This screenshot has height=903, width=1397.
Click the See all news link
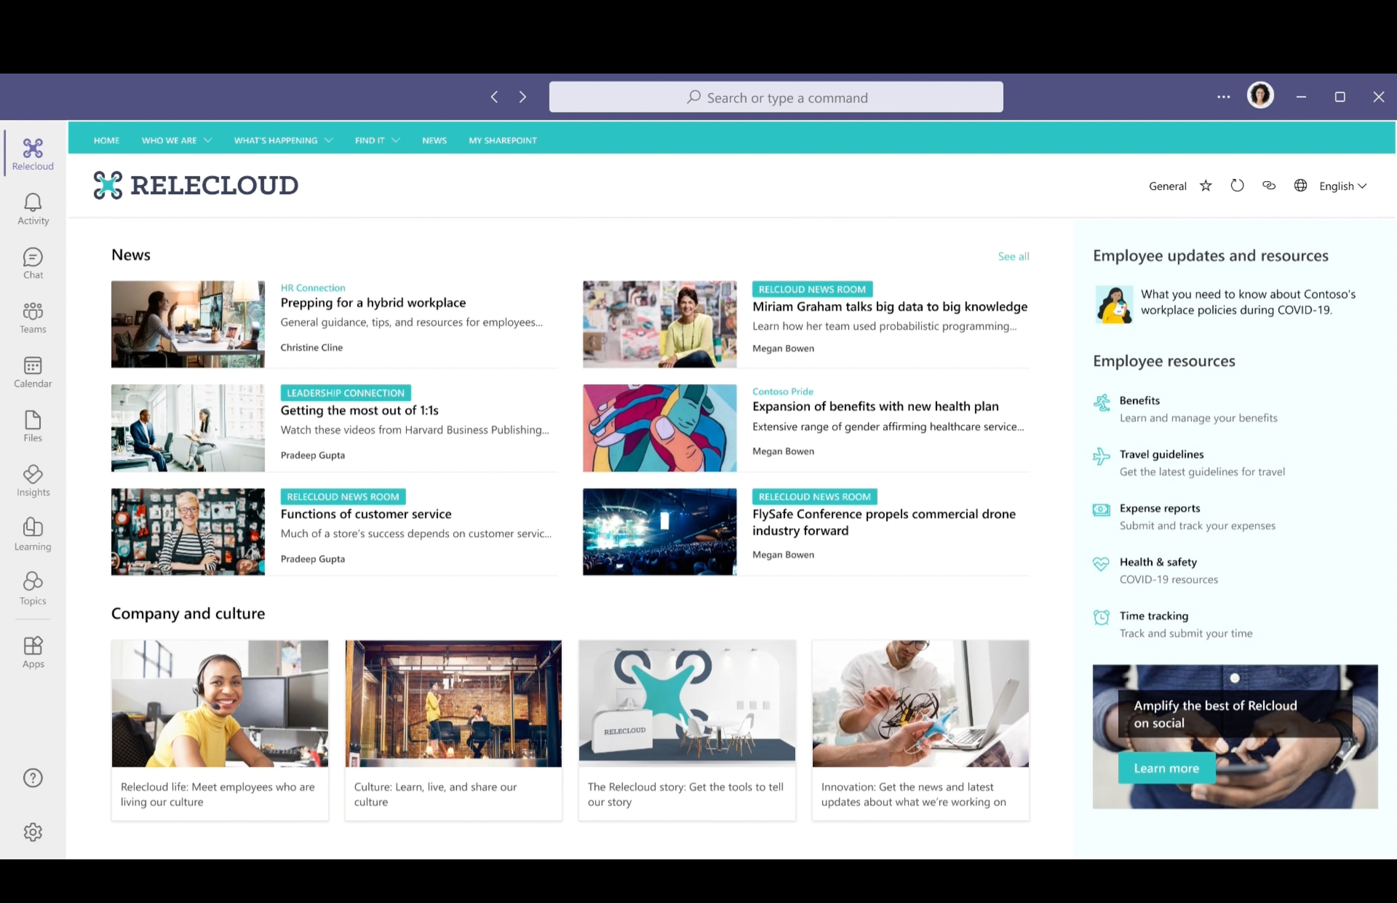[1013, 256]
